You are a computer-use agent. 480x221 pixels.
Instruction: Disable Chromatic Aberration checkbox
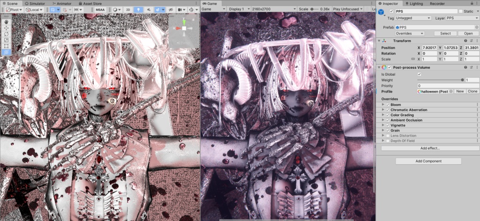click(388, 110)
